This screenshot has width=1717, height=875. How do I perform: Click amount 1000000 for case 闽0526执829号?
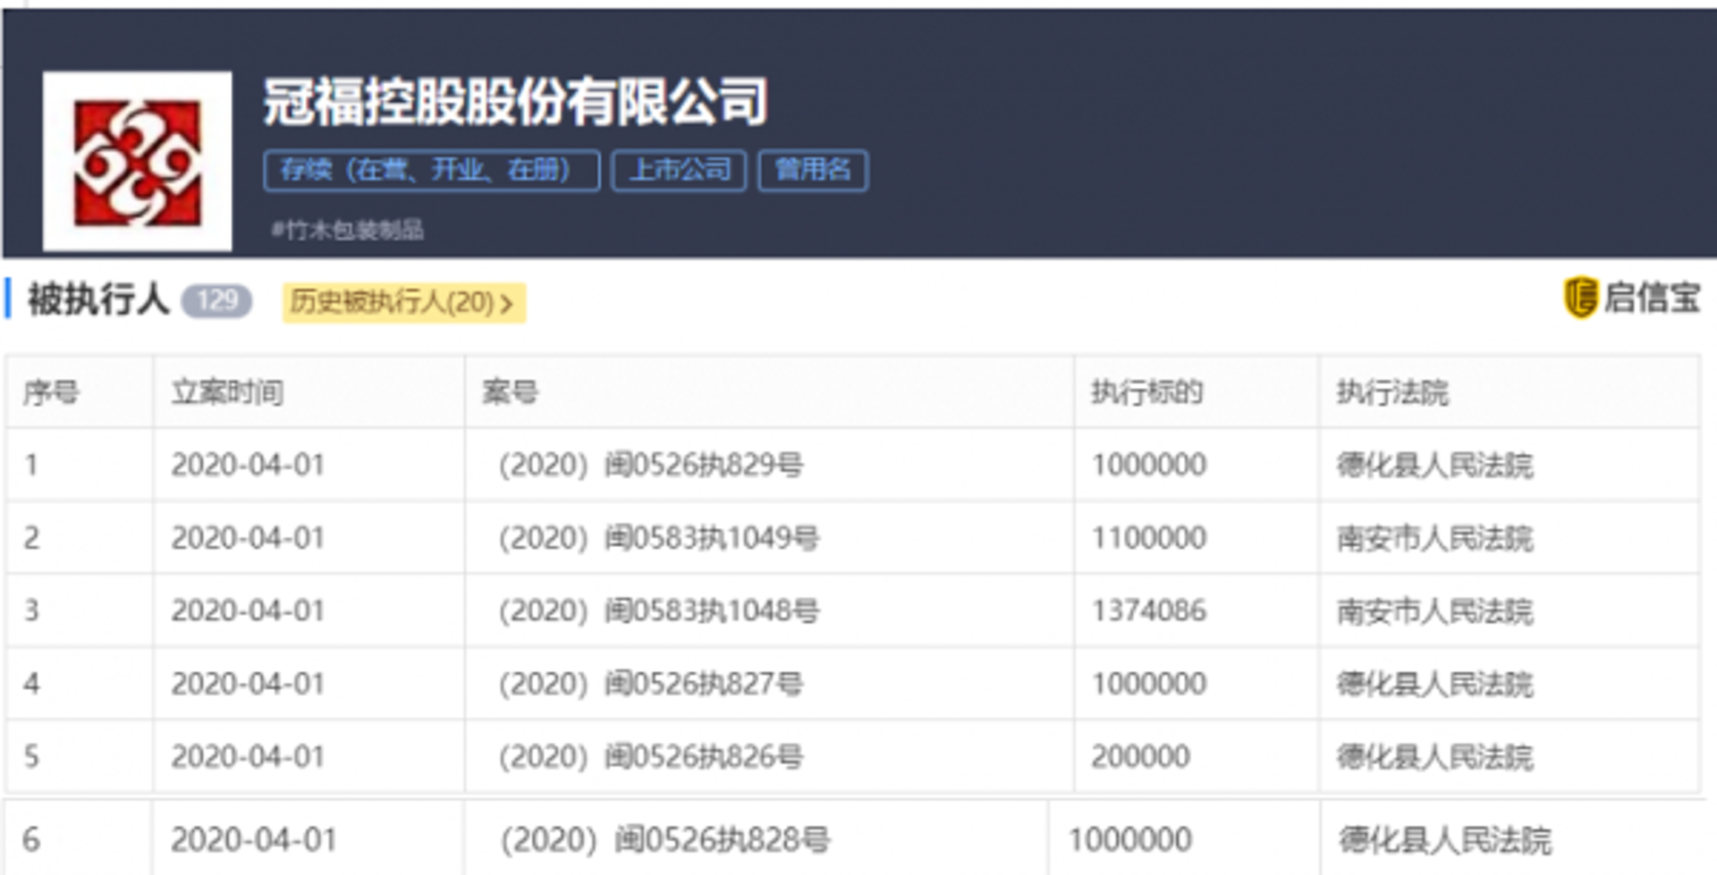[1149, 465]
